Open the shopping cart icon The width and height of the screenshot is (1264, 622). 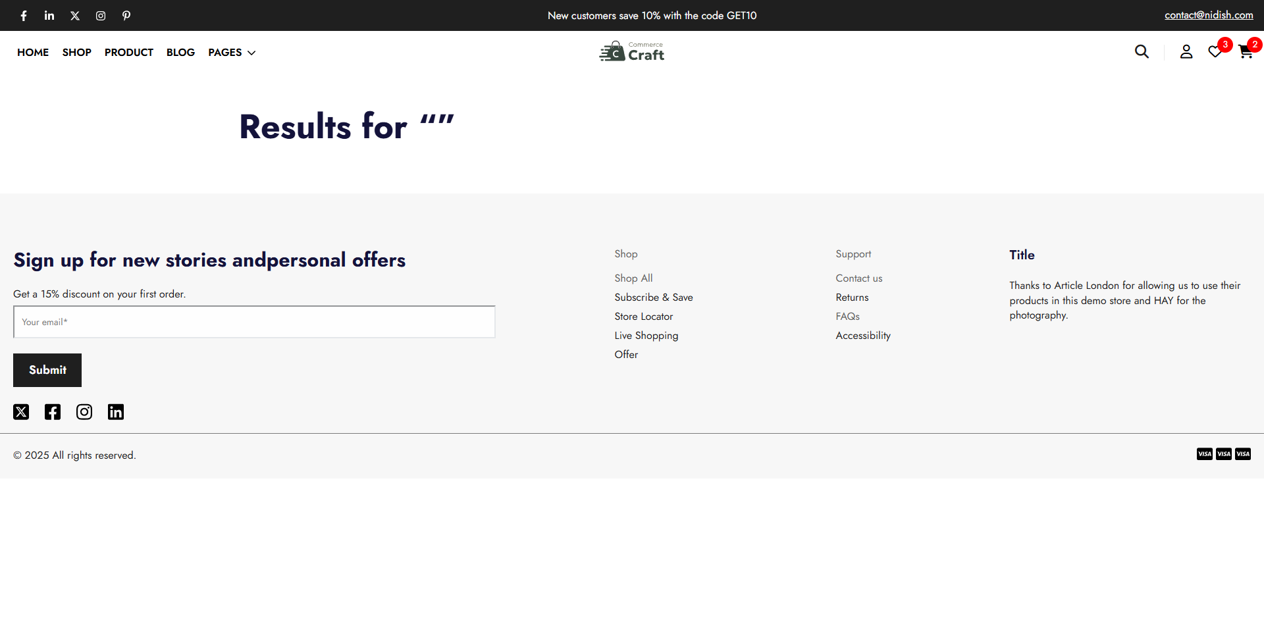coord(1246,51)
